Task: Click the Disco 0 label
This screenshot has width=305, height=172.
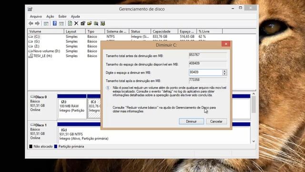Action: pos(41,97)
